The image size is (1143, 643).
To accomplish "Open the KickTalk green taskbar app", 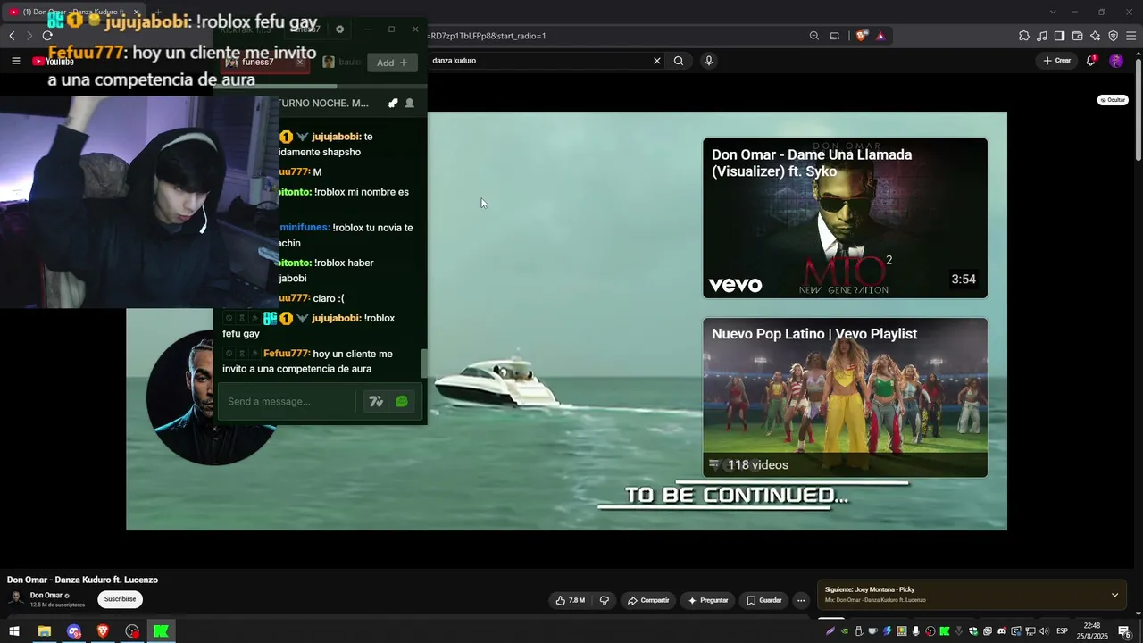I will click(161, 631).
